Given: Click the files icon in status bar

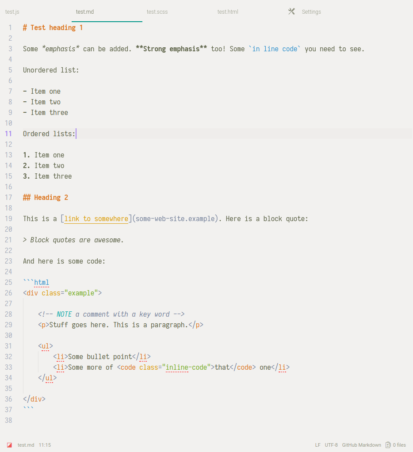Looking at the screenshot, I should (388, 445).
